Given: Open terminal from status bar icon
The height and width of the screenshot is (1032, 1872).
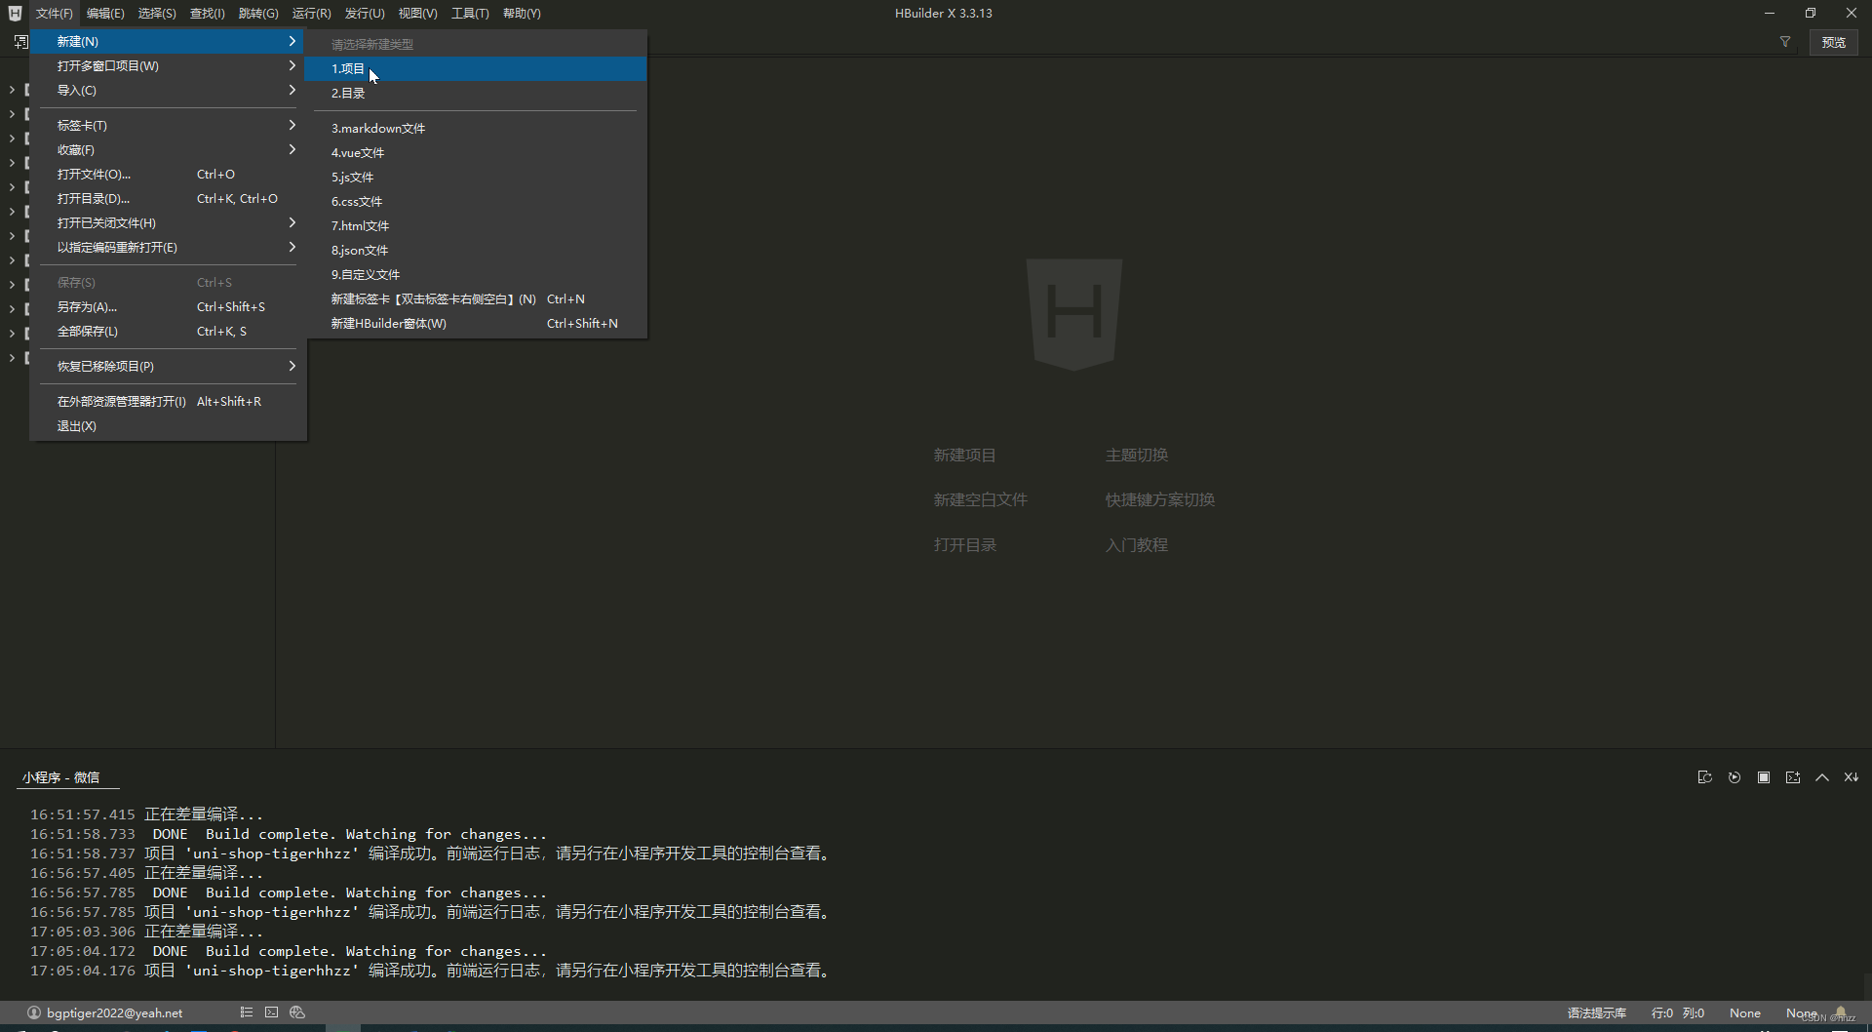Looking at the screenshot, I should coord(271,1012).
